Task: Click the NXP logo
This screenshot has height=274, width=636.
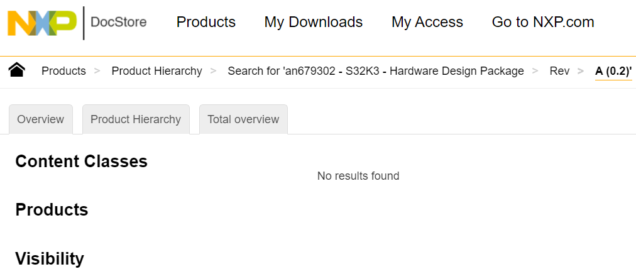Action: click(41, 23)
